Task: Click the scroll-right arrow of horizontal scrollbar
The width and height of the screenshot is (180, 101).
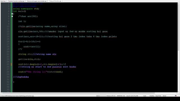Action: click(177, 93)
